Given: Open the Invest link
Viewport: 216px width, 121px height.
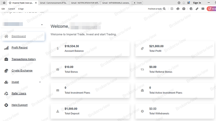Looking at the screenshot, I should pyautogui.click(x=15, y=82).
